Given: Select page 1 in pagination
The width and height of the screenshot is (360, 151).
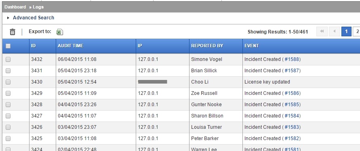Looking at the screenshot, I should pos(346,31).
